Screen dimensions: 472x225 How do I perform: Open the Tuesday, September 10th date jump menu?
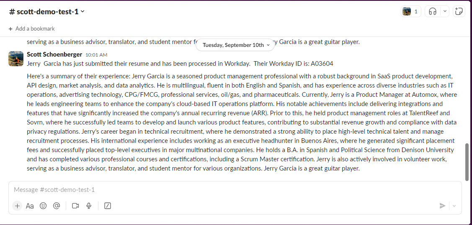point(235,45)
